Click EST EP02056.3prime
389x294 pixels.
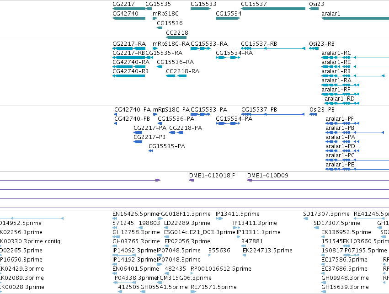click(187, 241)
